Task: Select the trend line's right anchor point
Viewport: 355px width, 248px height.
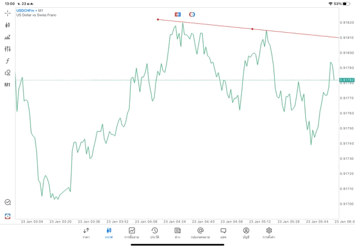Action: pyautogui.click(x=252, y=29)
